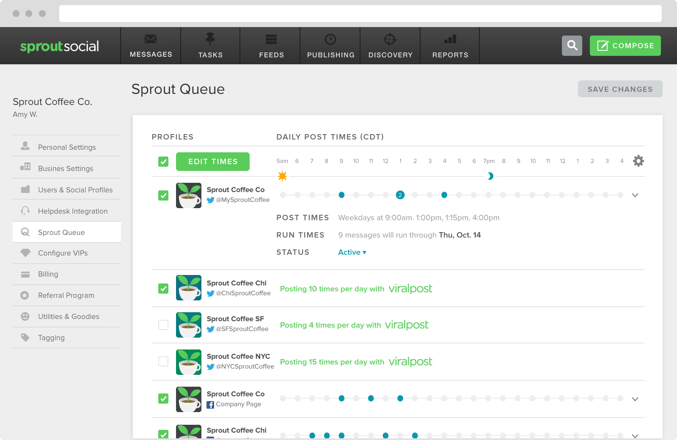The image size is (677, 440).
Task: Click the Referral Program star icon
Action: click(25, 295)
